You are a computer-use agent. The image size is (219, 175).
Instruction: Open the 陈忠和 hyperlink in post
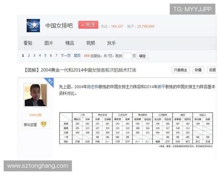click(x=93, y=87)
